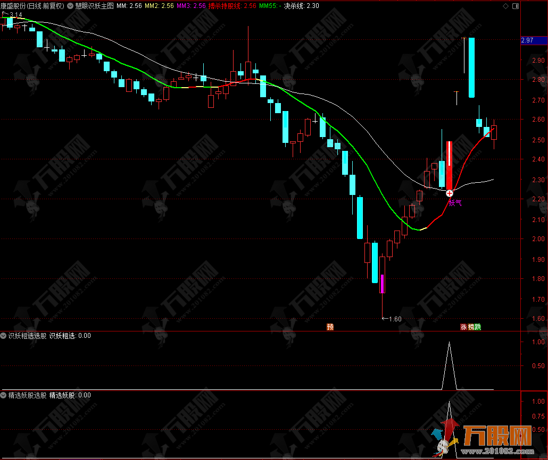This screenshot has height=460, width=548.
Task: Click the 康盛股份(日线.前复权) title
Action: (32, 6)
